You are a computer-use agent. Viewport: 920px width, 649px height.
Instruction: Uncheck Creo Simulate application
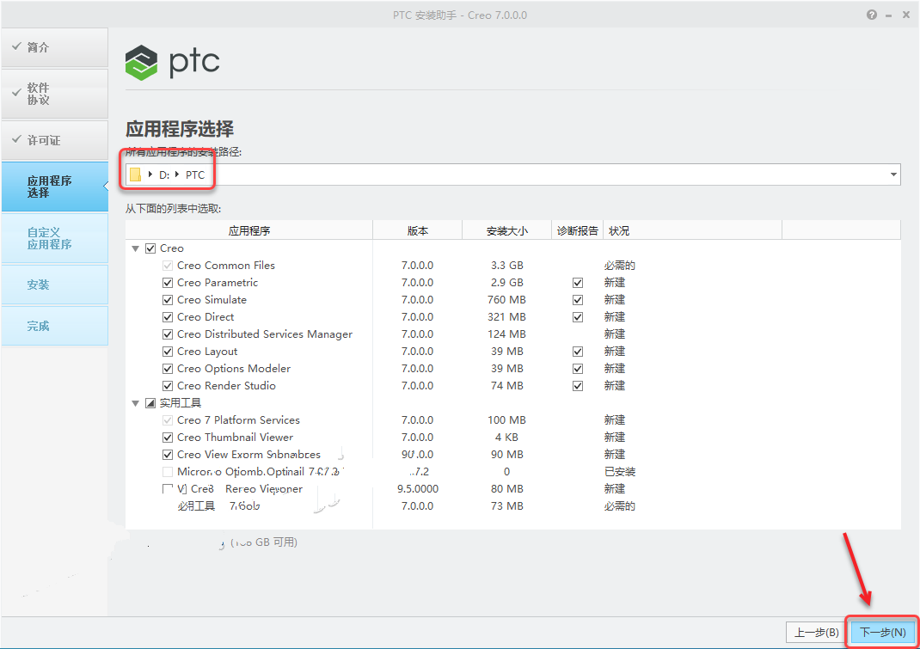click(168, 300)
